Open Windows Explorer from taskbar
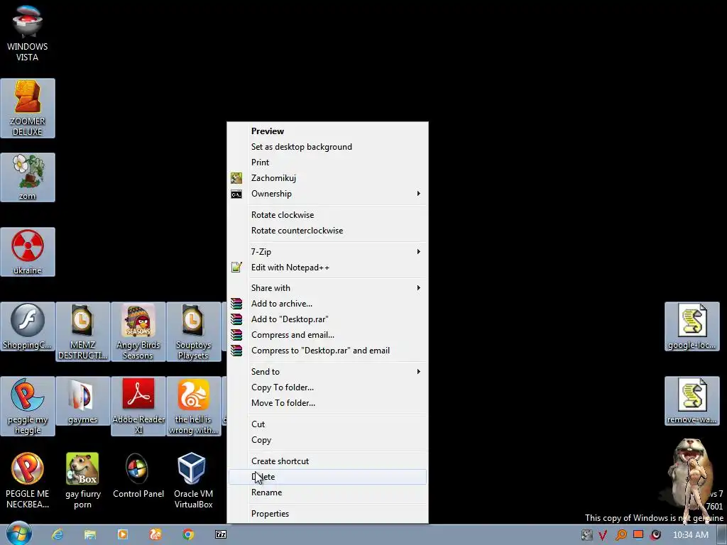727x545 pixels. 90,534
